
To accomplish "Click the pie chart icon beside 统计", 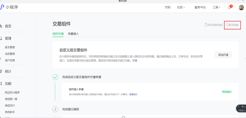I will click(x=1, y=71).
